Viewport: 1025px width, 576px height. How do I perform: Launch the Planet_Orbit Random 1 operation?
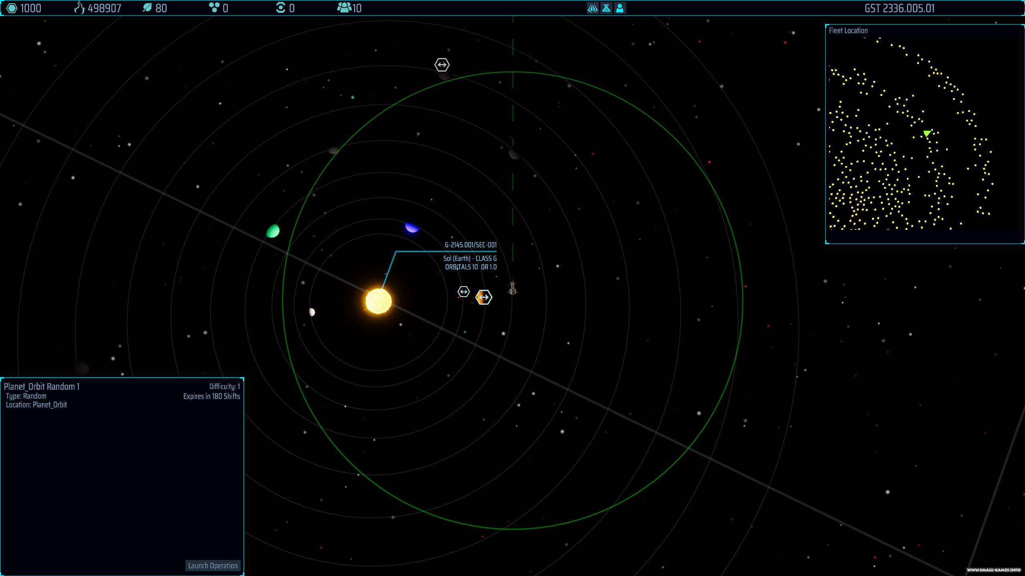coord(213,566)
